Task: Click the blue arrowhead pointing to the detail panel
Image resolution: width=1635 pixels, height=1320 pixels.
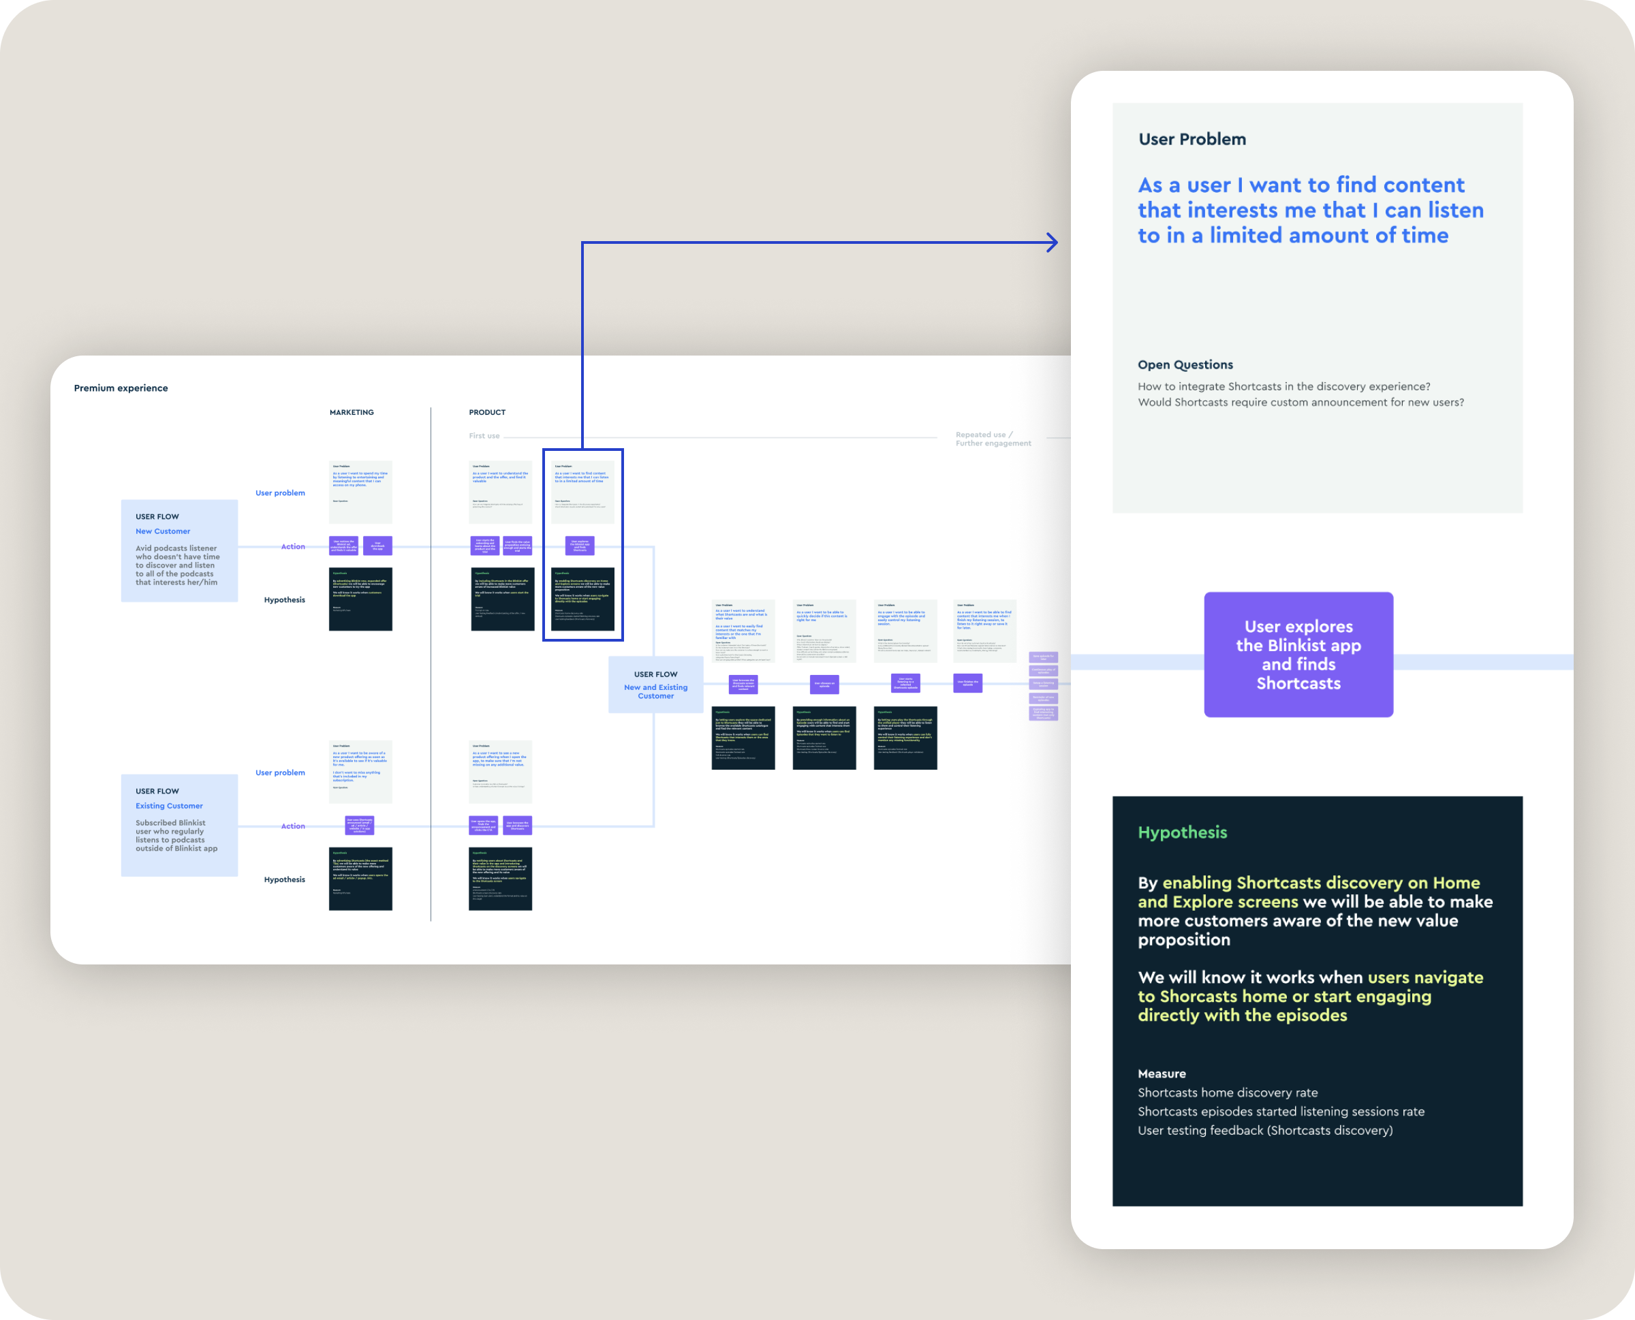Action: pos(1053,242)
